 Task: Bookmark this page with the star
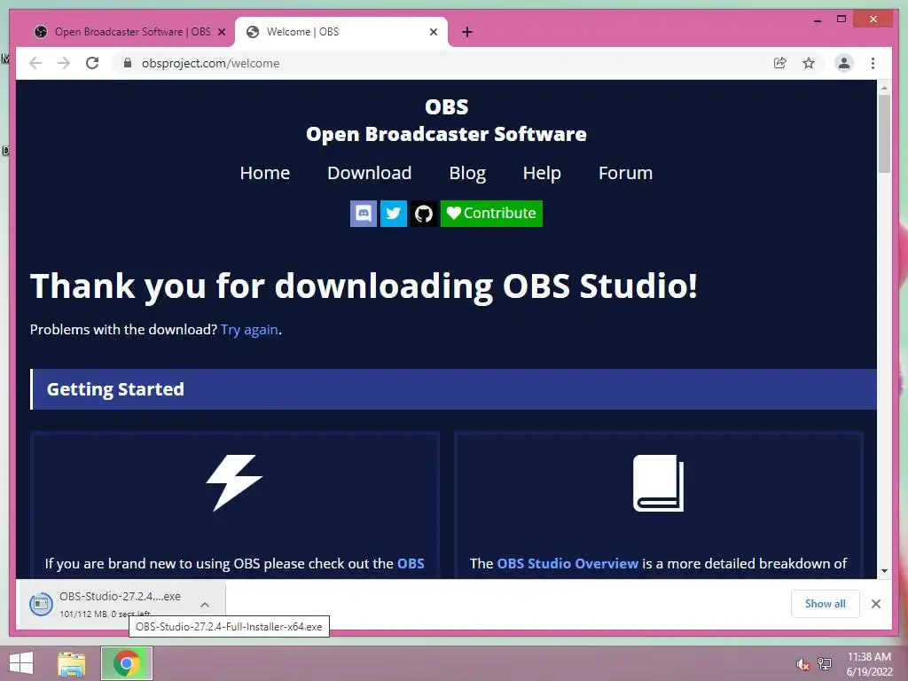pos(809,63)
